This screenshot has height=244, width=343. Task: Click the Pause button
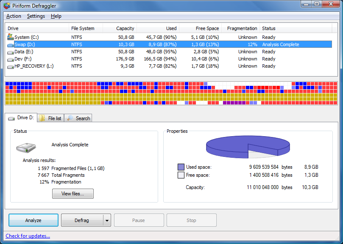point(139,220)
